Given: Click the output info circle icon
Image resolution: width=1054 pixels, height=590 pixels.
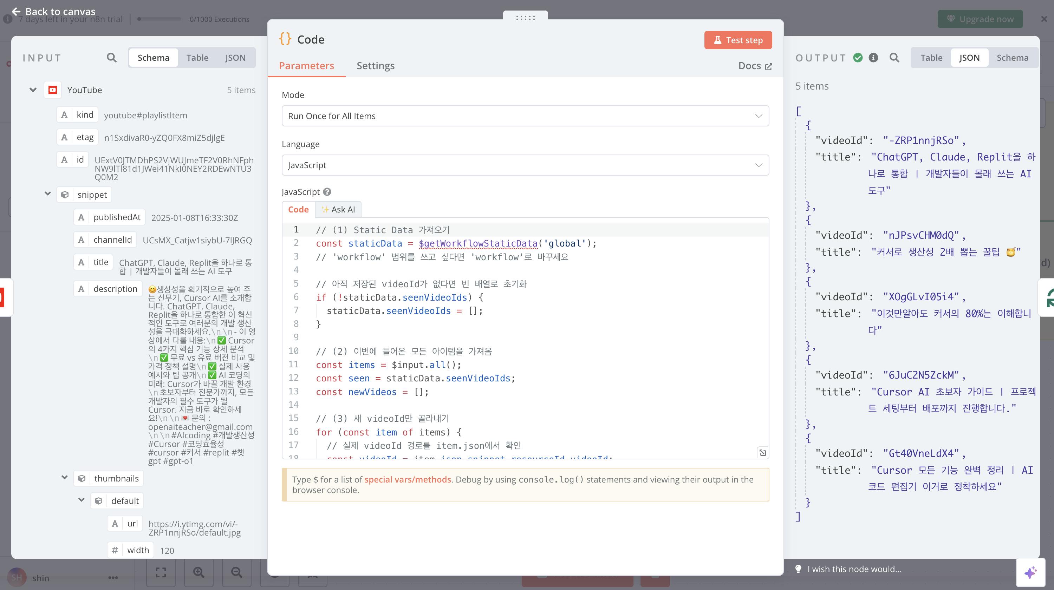Looking at the screenshot, I should [x=873, y=58].
